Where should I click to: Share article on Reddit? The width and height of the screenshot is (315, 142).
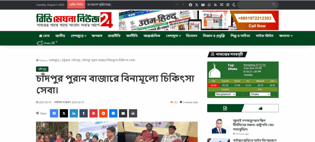tap(103, 113)
